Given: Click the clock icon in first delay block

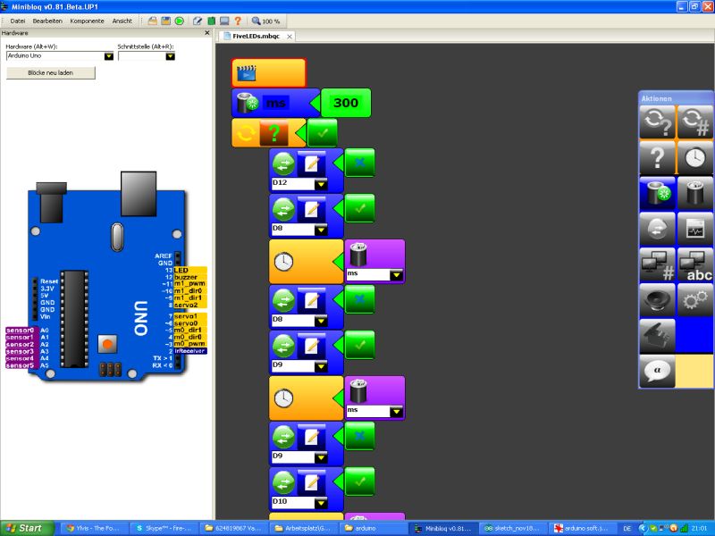Looking at the screenshot, I should (x=283, y=262).
